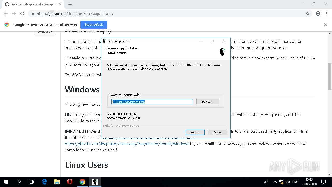
Task: Click the Faceswap logo in installer header
Action: pyautogui.click(x=222, y=52)
